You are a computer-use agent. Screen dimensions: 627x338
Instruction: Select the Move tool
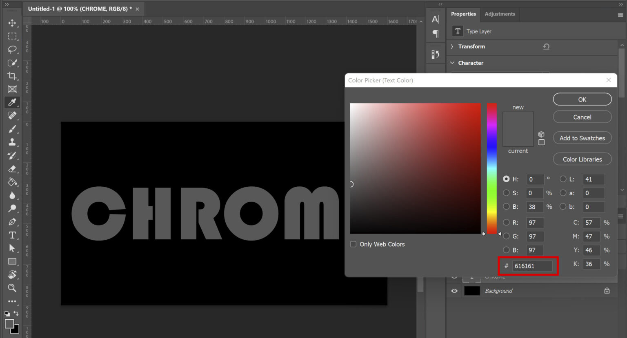12,23
